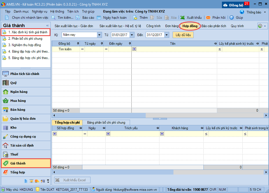Open the settings gear dropdown
The image size is (269, 193).
[262, 26]
